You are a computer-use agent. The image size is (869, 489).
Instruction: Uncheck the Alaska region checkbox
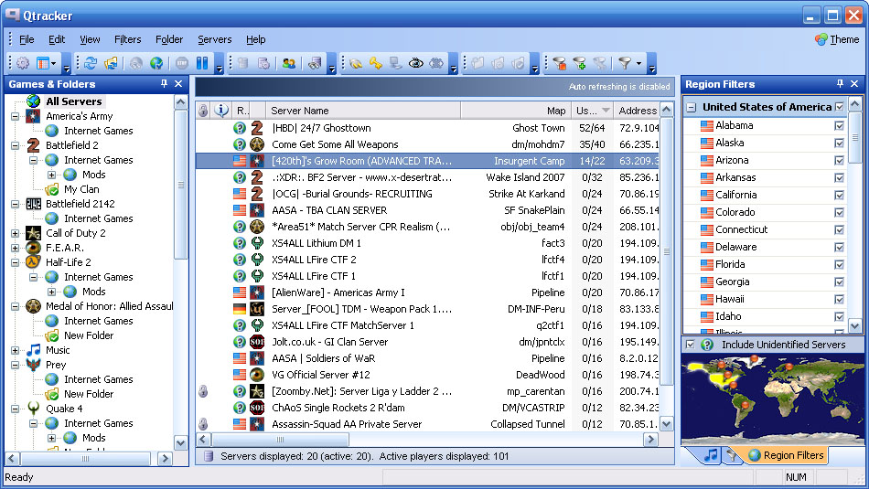click(839, 143)
